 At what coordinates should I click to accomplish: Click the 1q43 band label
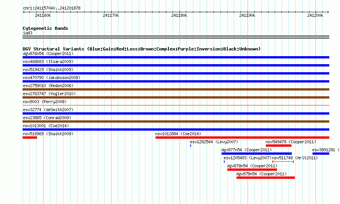pyautogui.click(x=28, y=33)
